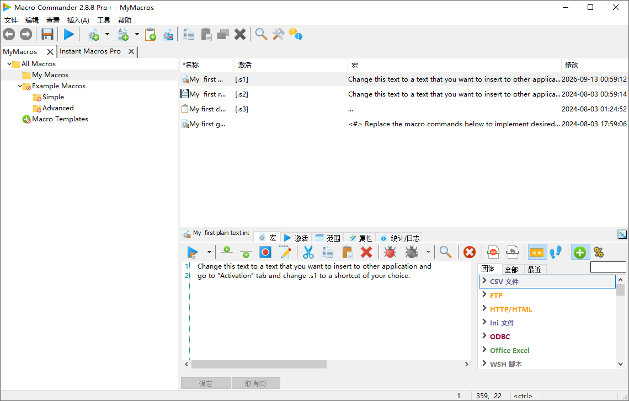Open the help question mark icon
Screen dimensions: 629x401
(296, 35)
